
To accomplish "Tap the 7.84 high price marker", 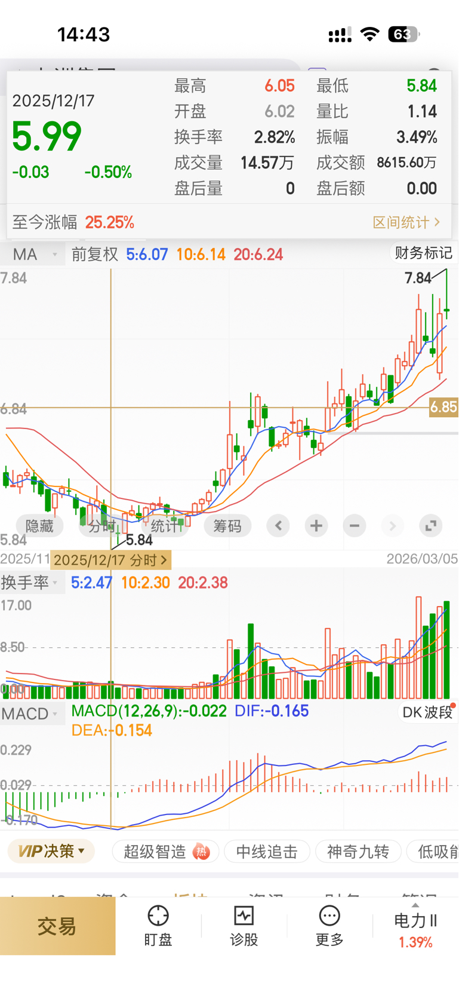I will 418,278.
